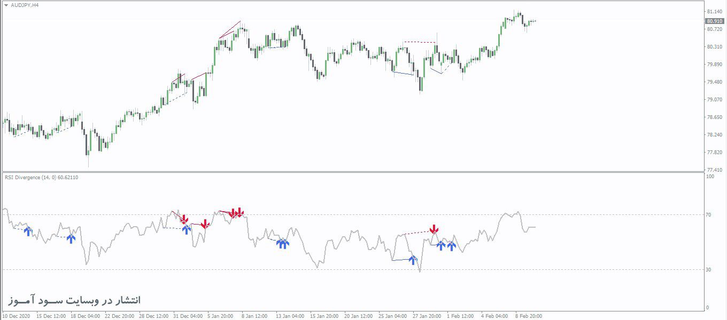Screen dimensions: 727x320
Task: Click the red down-arrow signal near 27 Jan
Action: tap(434, 229)
